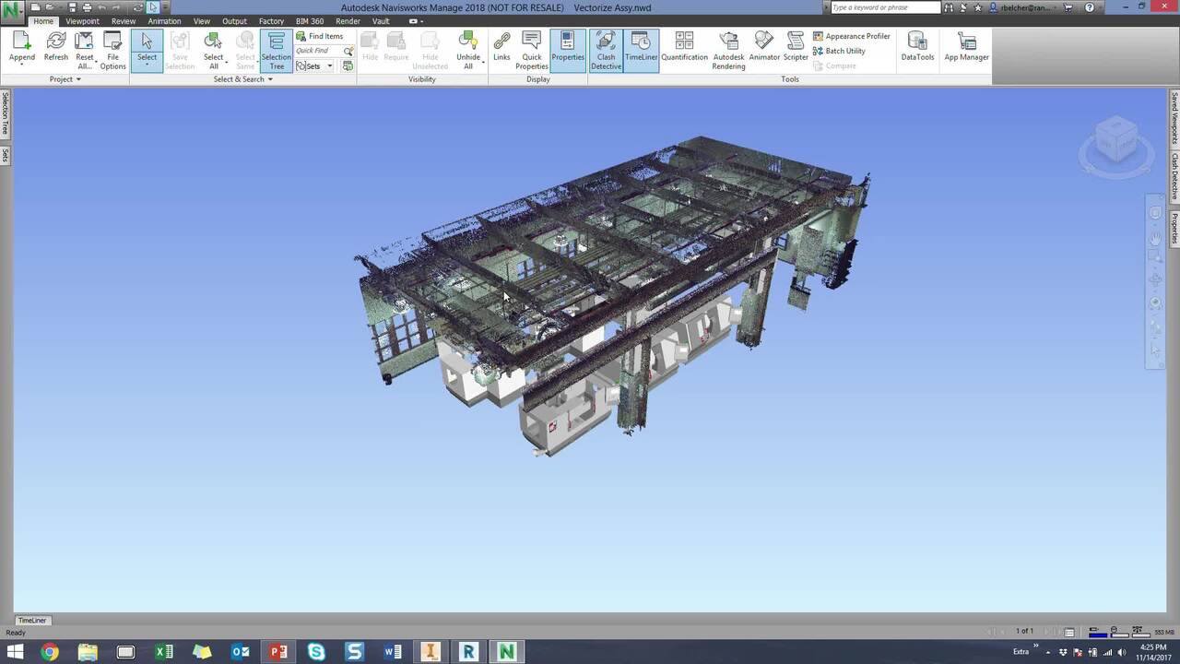This screenshot has width=1180, height=664.
Task: Open Appearance Profiler
Action: [x=852, y=36]
